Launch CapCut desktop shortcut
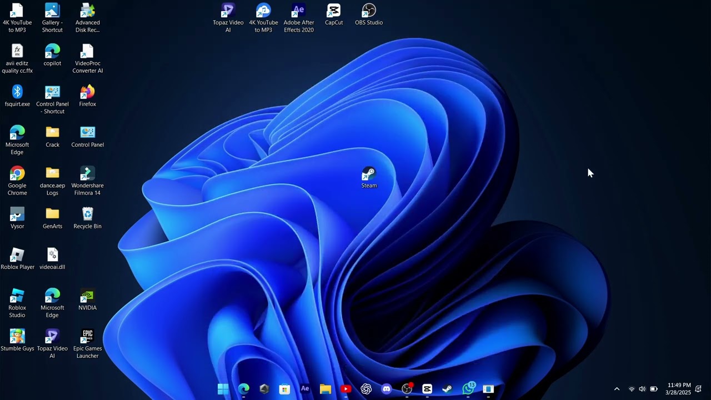 pos(334,14)
